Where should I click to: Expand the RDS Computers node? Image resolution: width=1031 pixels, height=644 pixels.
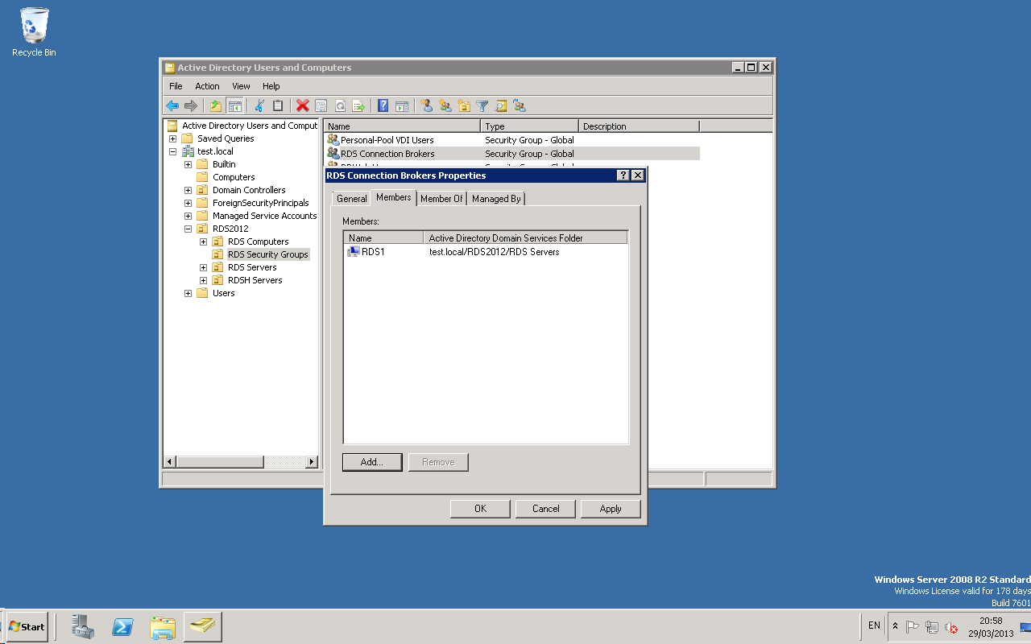point(203,242)
